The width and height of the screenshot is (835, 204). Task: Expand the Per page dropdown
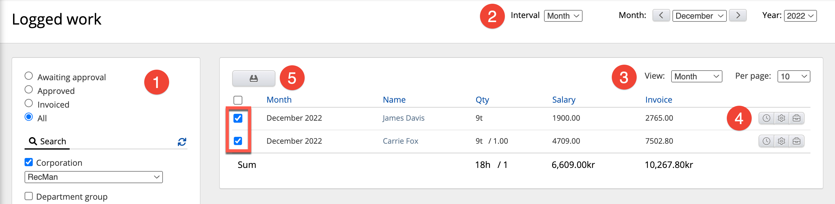click(794, 76)
